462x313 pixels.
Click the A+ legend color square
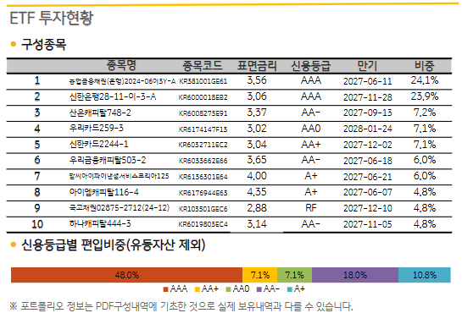click(290, 289)
